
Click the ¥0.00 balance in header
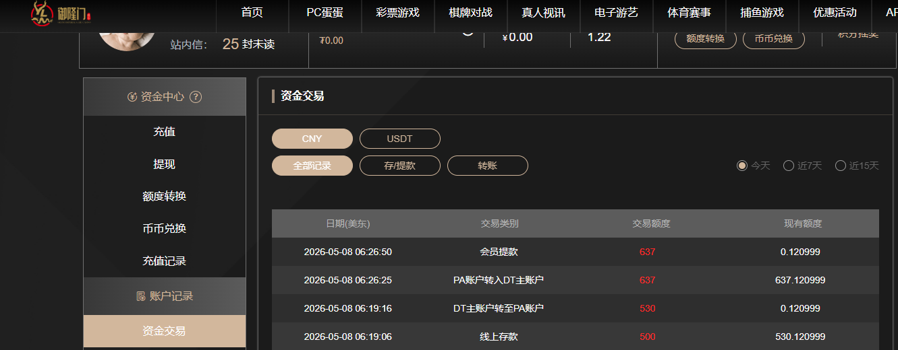tap(517, 37)
